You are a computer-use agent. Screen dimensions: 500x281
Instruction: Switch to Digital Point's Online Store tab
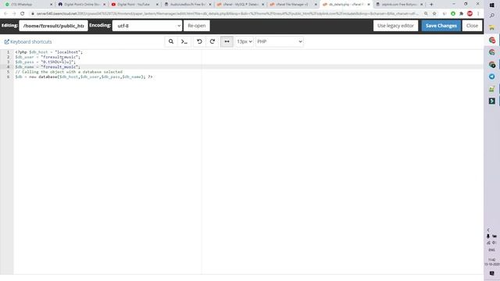[x=81, y=5]
